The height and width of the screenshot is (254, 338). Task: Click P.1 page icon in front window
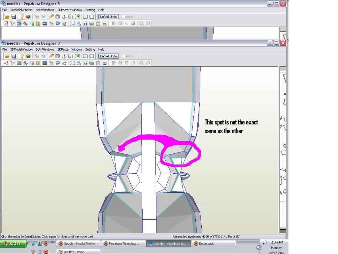click(x=85, y=63)
